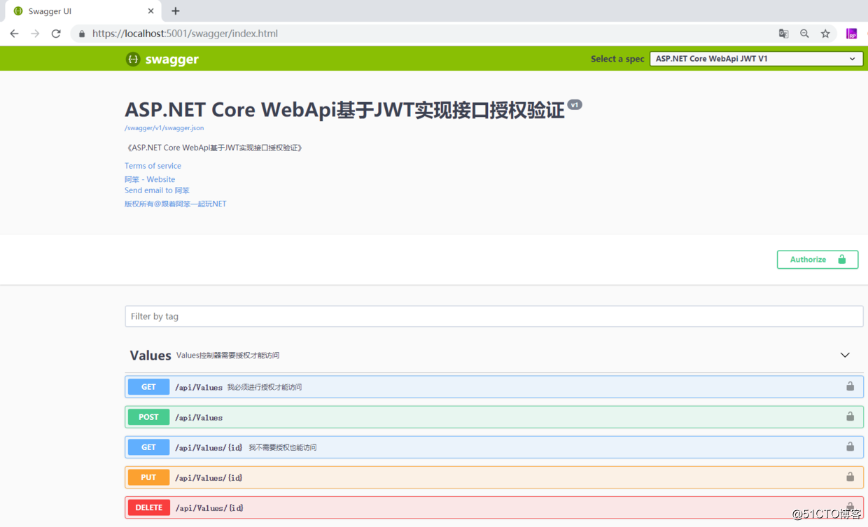Close the Swagger UI tab

pos(151,11)
